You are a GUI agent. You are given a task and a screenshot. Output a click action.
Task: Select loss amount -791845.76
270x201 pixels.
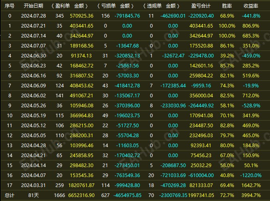point(127,16)
